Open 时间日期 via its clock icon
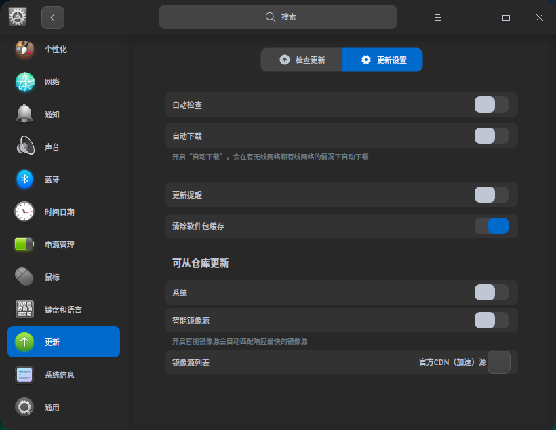 click(x=24, y=212)
